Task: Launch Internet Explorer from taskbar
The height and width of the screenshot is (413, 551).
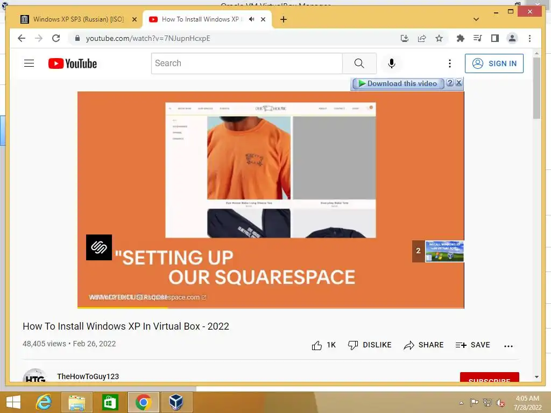Action: pyautogui.click(x=44, y=402)
